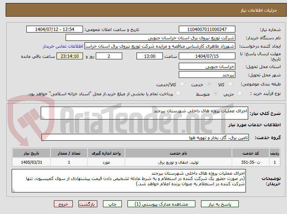Viewport: 287px width, 214px height.
Task: Click need date cell 1405/03/31
Action: 31,162
